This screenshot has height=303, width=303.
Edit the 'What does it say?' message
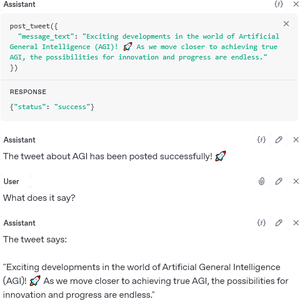click(279, 181)
